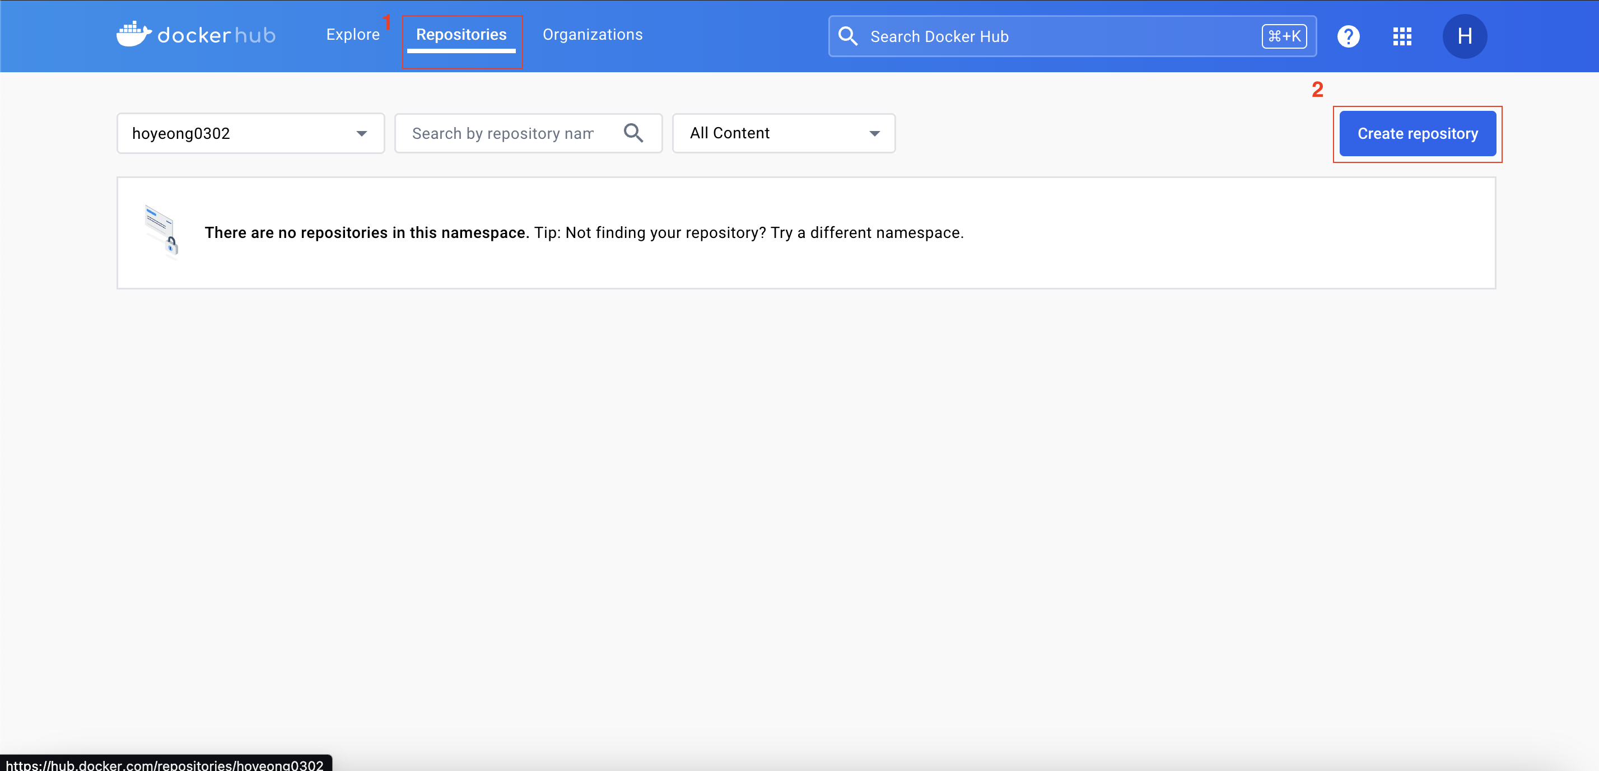The width and height of the screenshot is (1599, 771).
Task: Click the All Content dropdown arrow
Action: [874, 133]
